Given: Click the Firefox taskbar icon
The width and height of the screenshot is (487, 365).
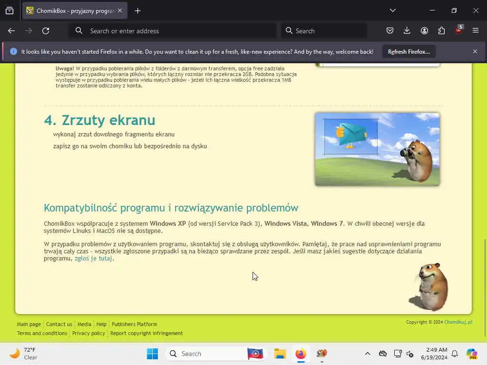Looking at the screenshot, I should point(301,354).
